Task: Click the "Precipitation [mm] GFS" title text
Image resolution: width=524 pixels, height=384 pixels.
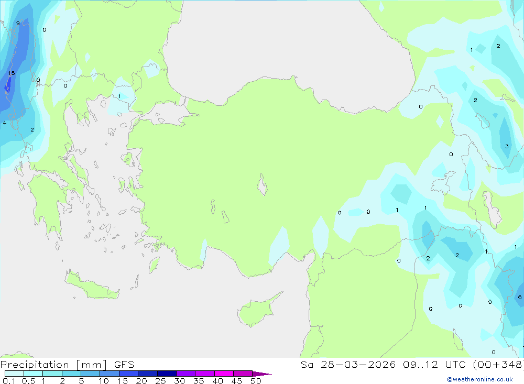Action: [x=67, y=364]
